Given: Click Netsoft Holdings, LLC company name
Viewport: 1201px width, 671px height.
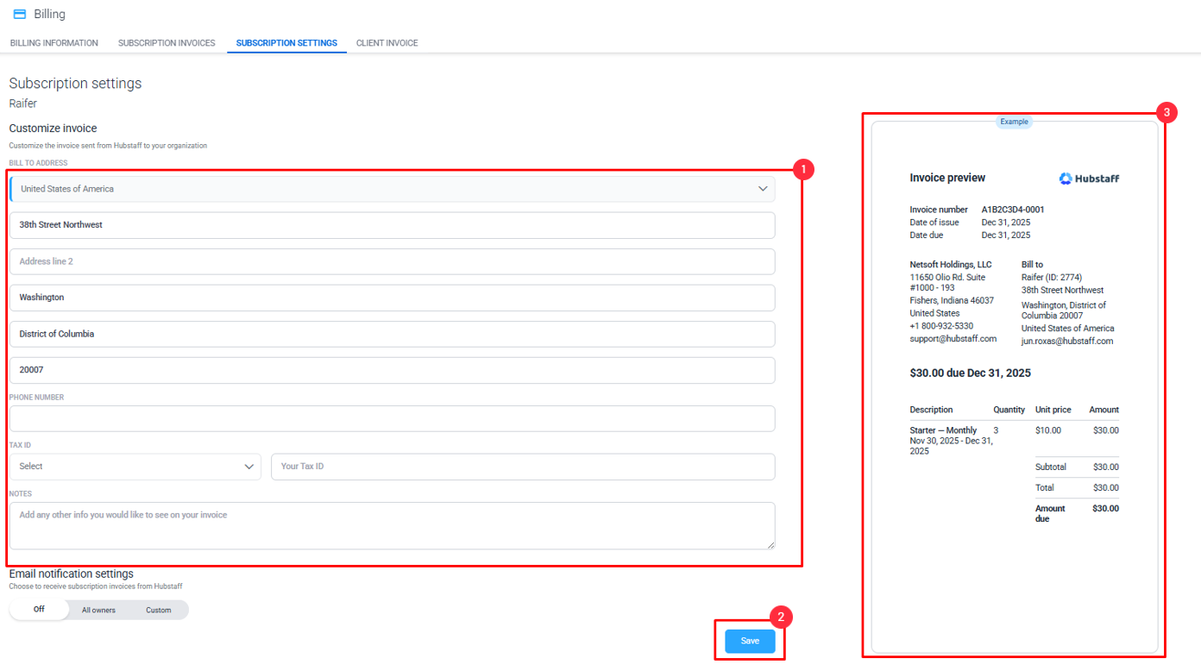Looking at the screenshot, I should [x=951, y=265].
